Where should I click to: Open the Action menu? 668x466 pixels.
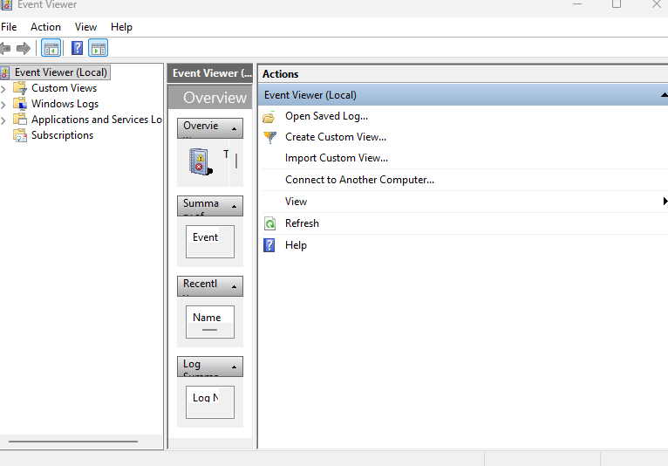tap(45, 27)
